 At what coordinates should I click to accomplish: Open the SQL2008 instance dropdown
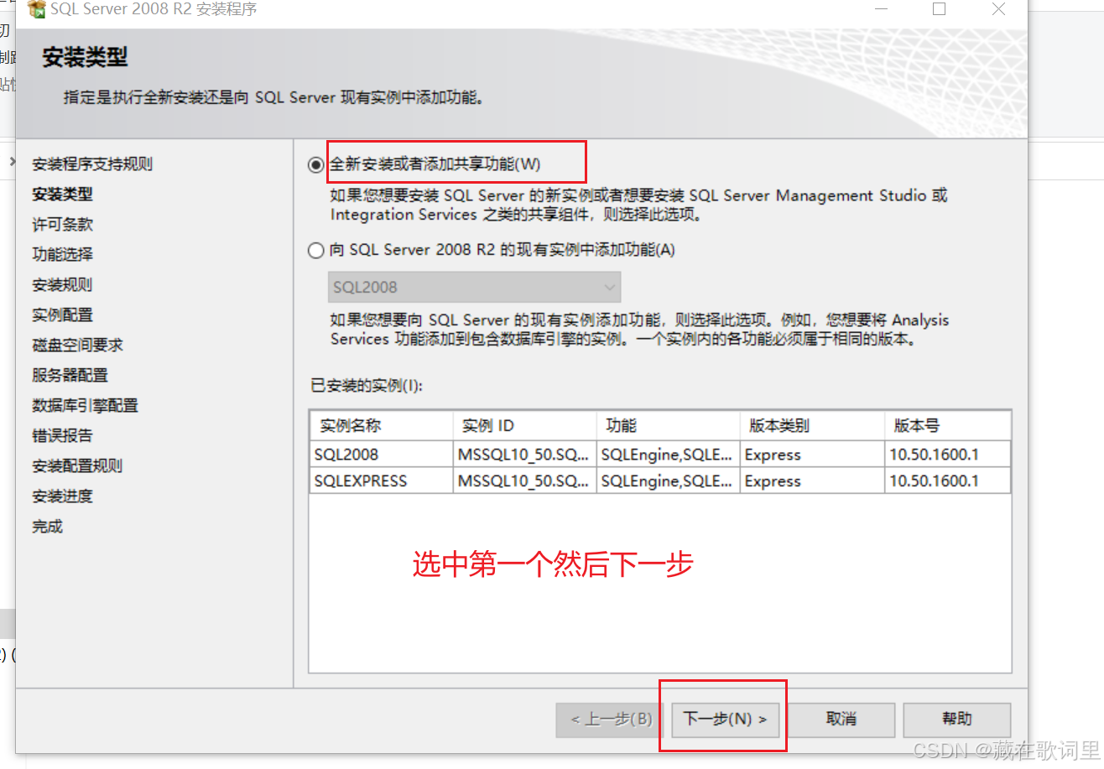coord(475,287)
